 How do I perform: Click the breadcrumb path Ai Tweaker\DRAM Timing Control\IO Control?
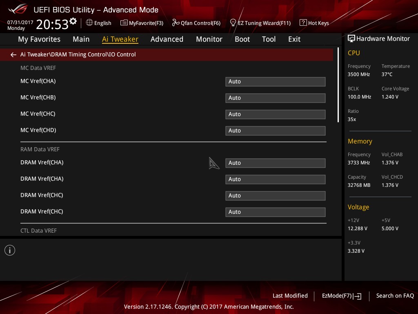coord(78,54)
